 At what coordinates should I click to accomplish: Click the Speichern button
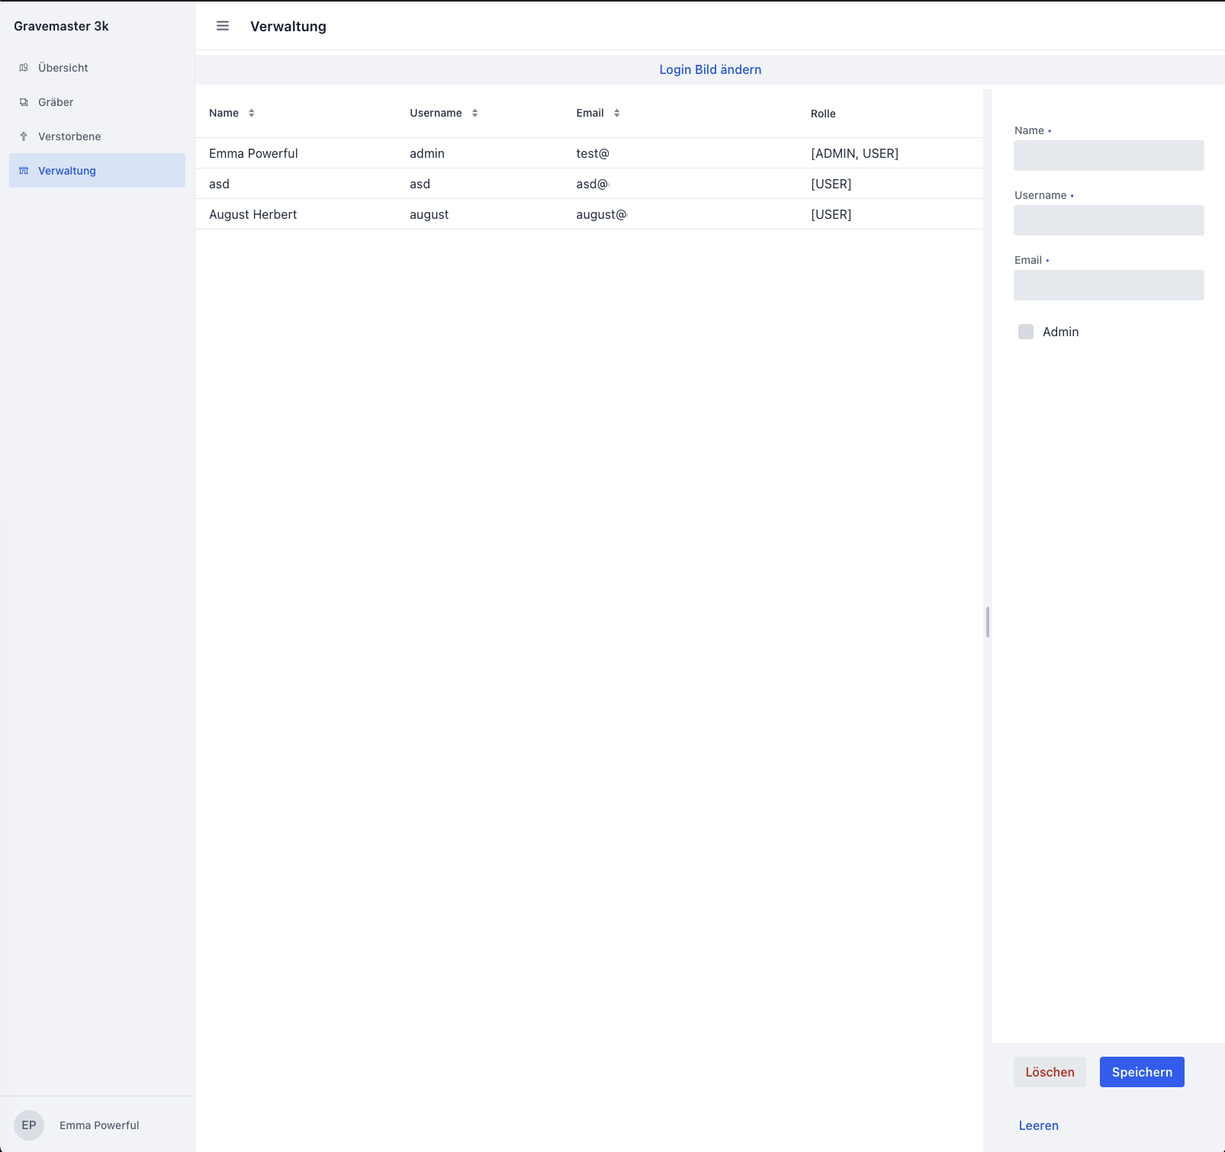(x=1142, y=1072)
